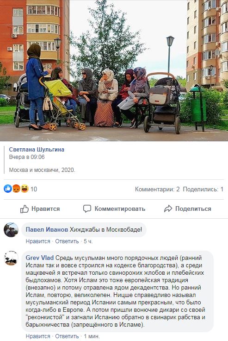The height and width of the screenshot is (341, 228).
Task: Open Светлана Шульгина's profile link
Action: pos(37,150)
